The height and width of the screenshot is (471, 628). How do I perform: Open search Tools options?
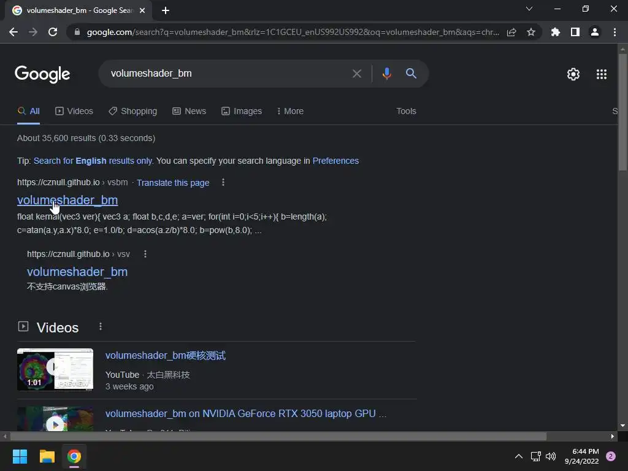406,112
